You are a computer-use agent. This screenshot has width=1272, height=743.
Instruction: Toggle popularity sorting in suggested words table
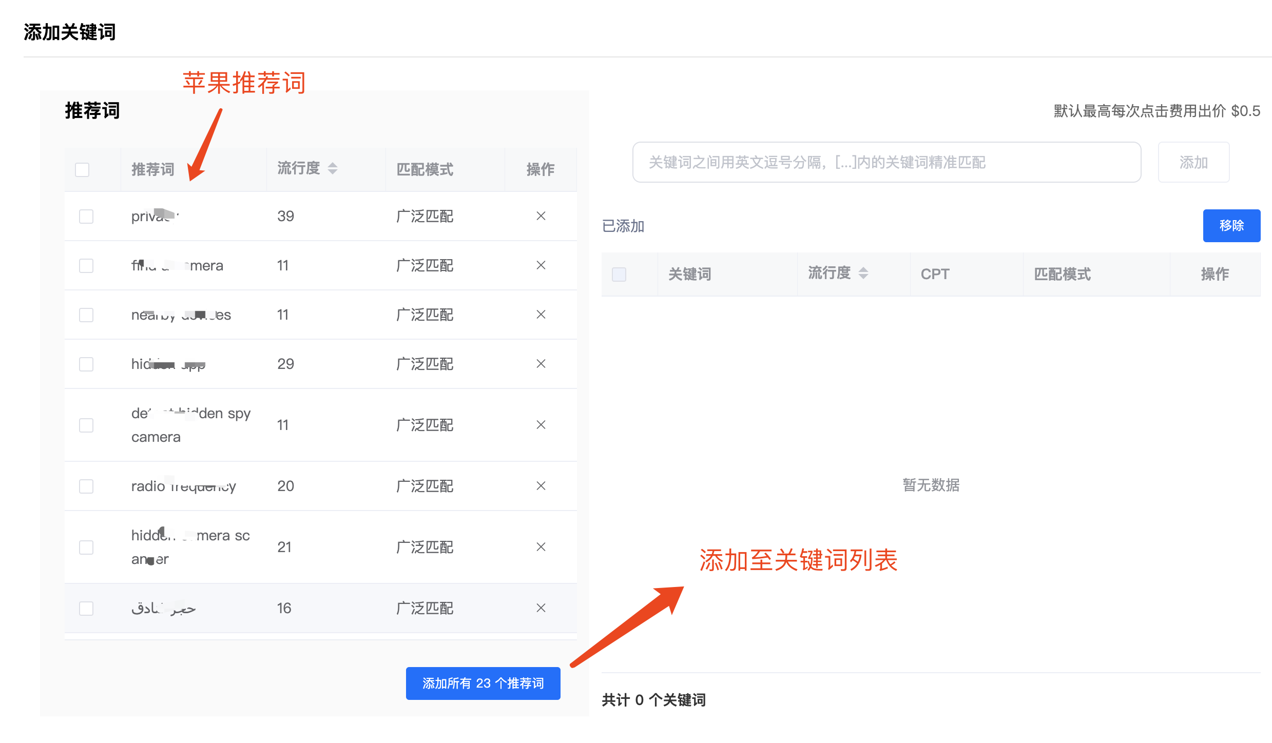click(332, 168)
